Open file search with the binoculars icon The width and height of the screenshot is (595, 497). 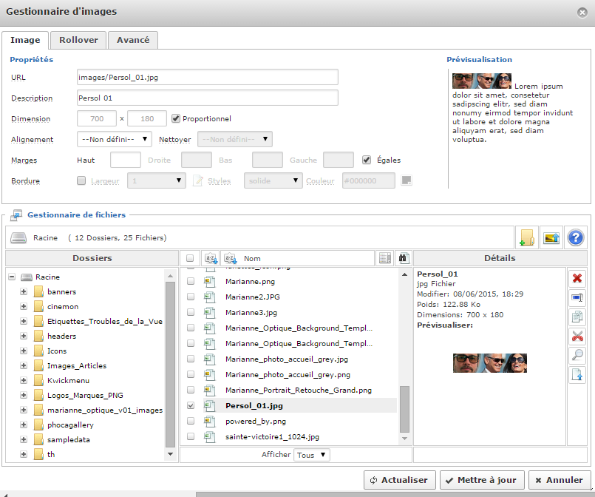(x=403, y=258)
